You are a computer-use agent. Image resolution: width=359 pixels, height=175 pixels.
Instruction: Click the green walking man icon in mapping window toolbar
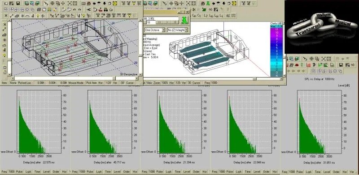(x=208, y=4)
